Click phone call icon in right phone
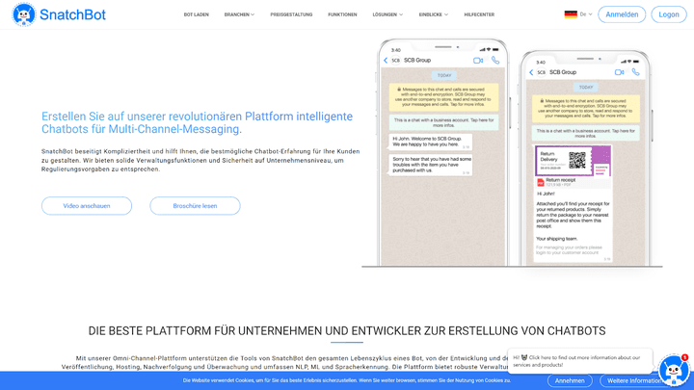This screenshot has height=390, width=694. tap(636, 72)
